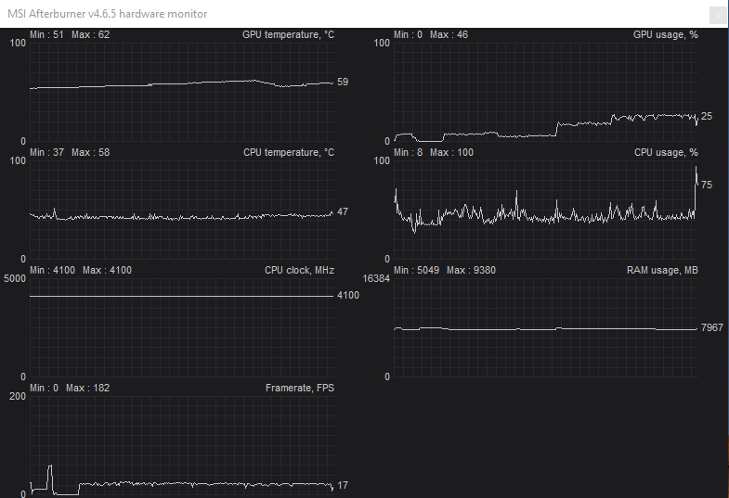Select the 'CPU temperature, °C' label
Image resolution: width=729 pixels, height=498 pixels.
click(288, 152)
